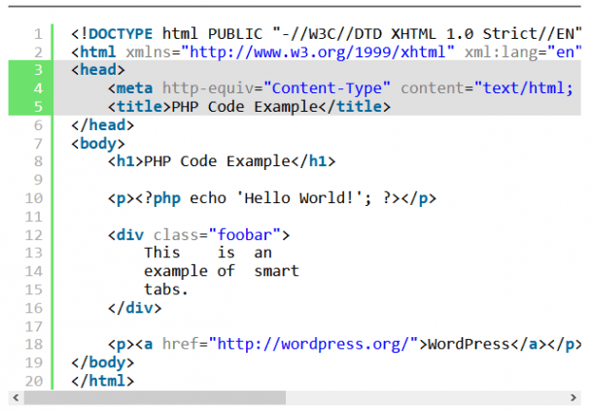
Task: Click highlighted line number 3
Action: (x=38, y=70)
